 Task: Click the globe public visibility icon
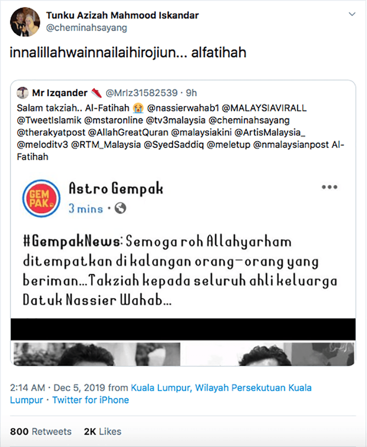point(120,209)
